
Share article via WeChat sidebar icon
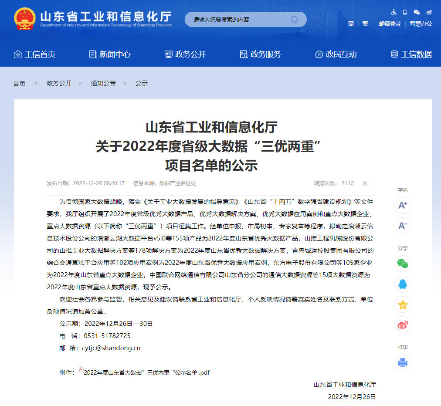403,264
